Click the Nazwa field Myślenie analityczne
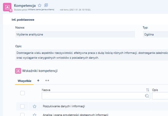This screenshot has height=116, width=168. click(75, 35)
